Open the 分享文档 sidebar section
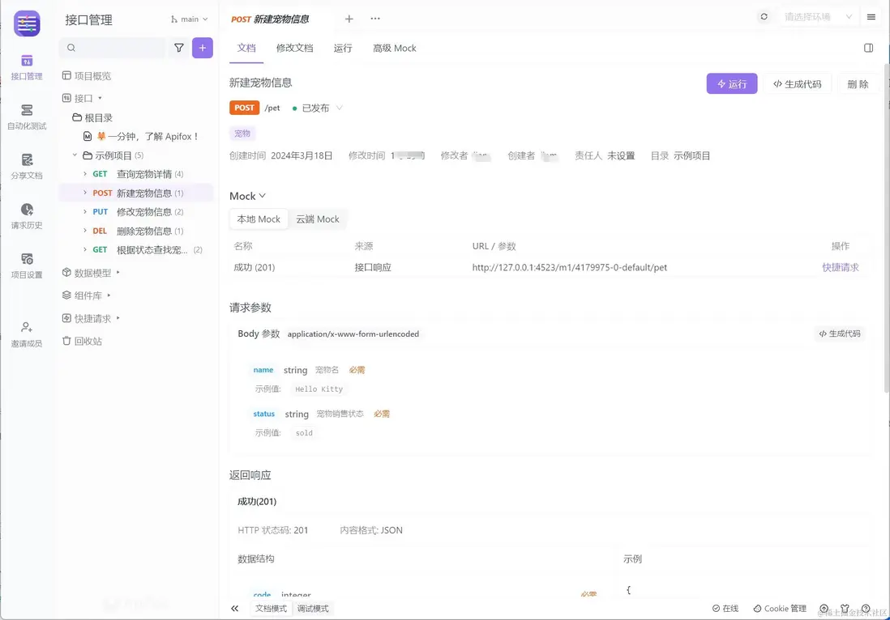890x620 pixels. pyautogui.click(x=27, y=167)
